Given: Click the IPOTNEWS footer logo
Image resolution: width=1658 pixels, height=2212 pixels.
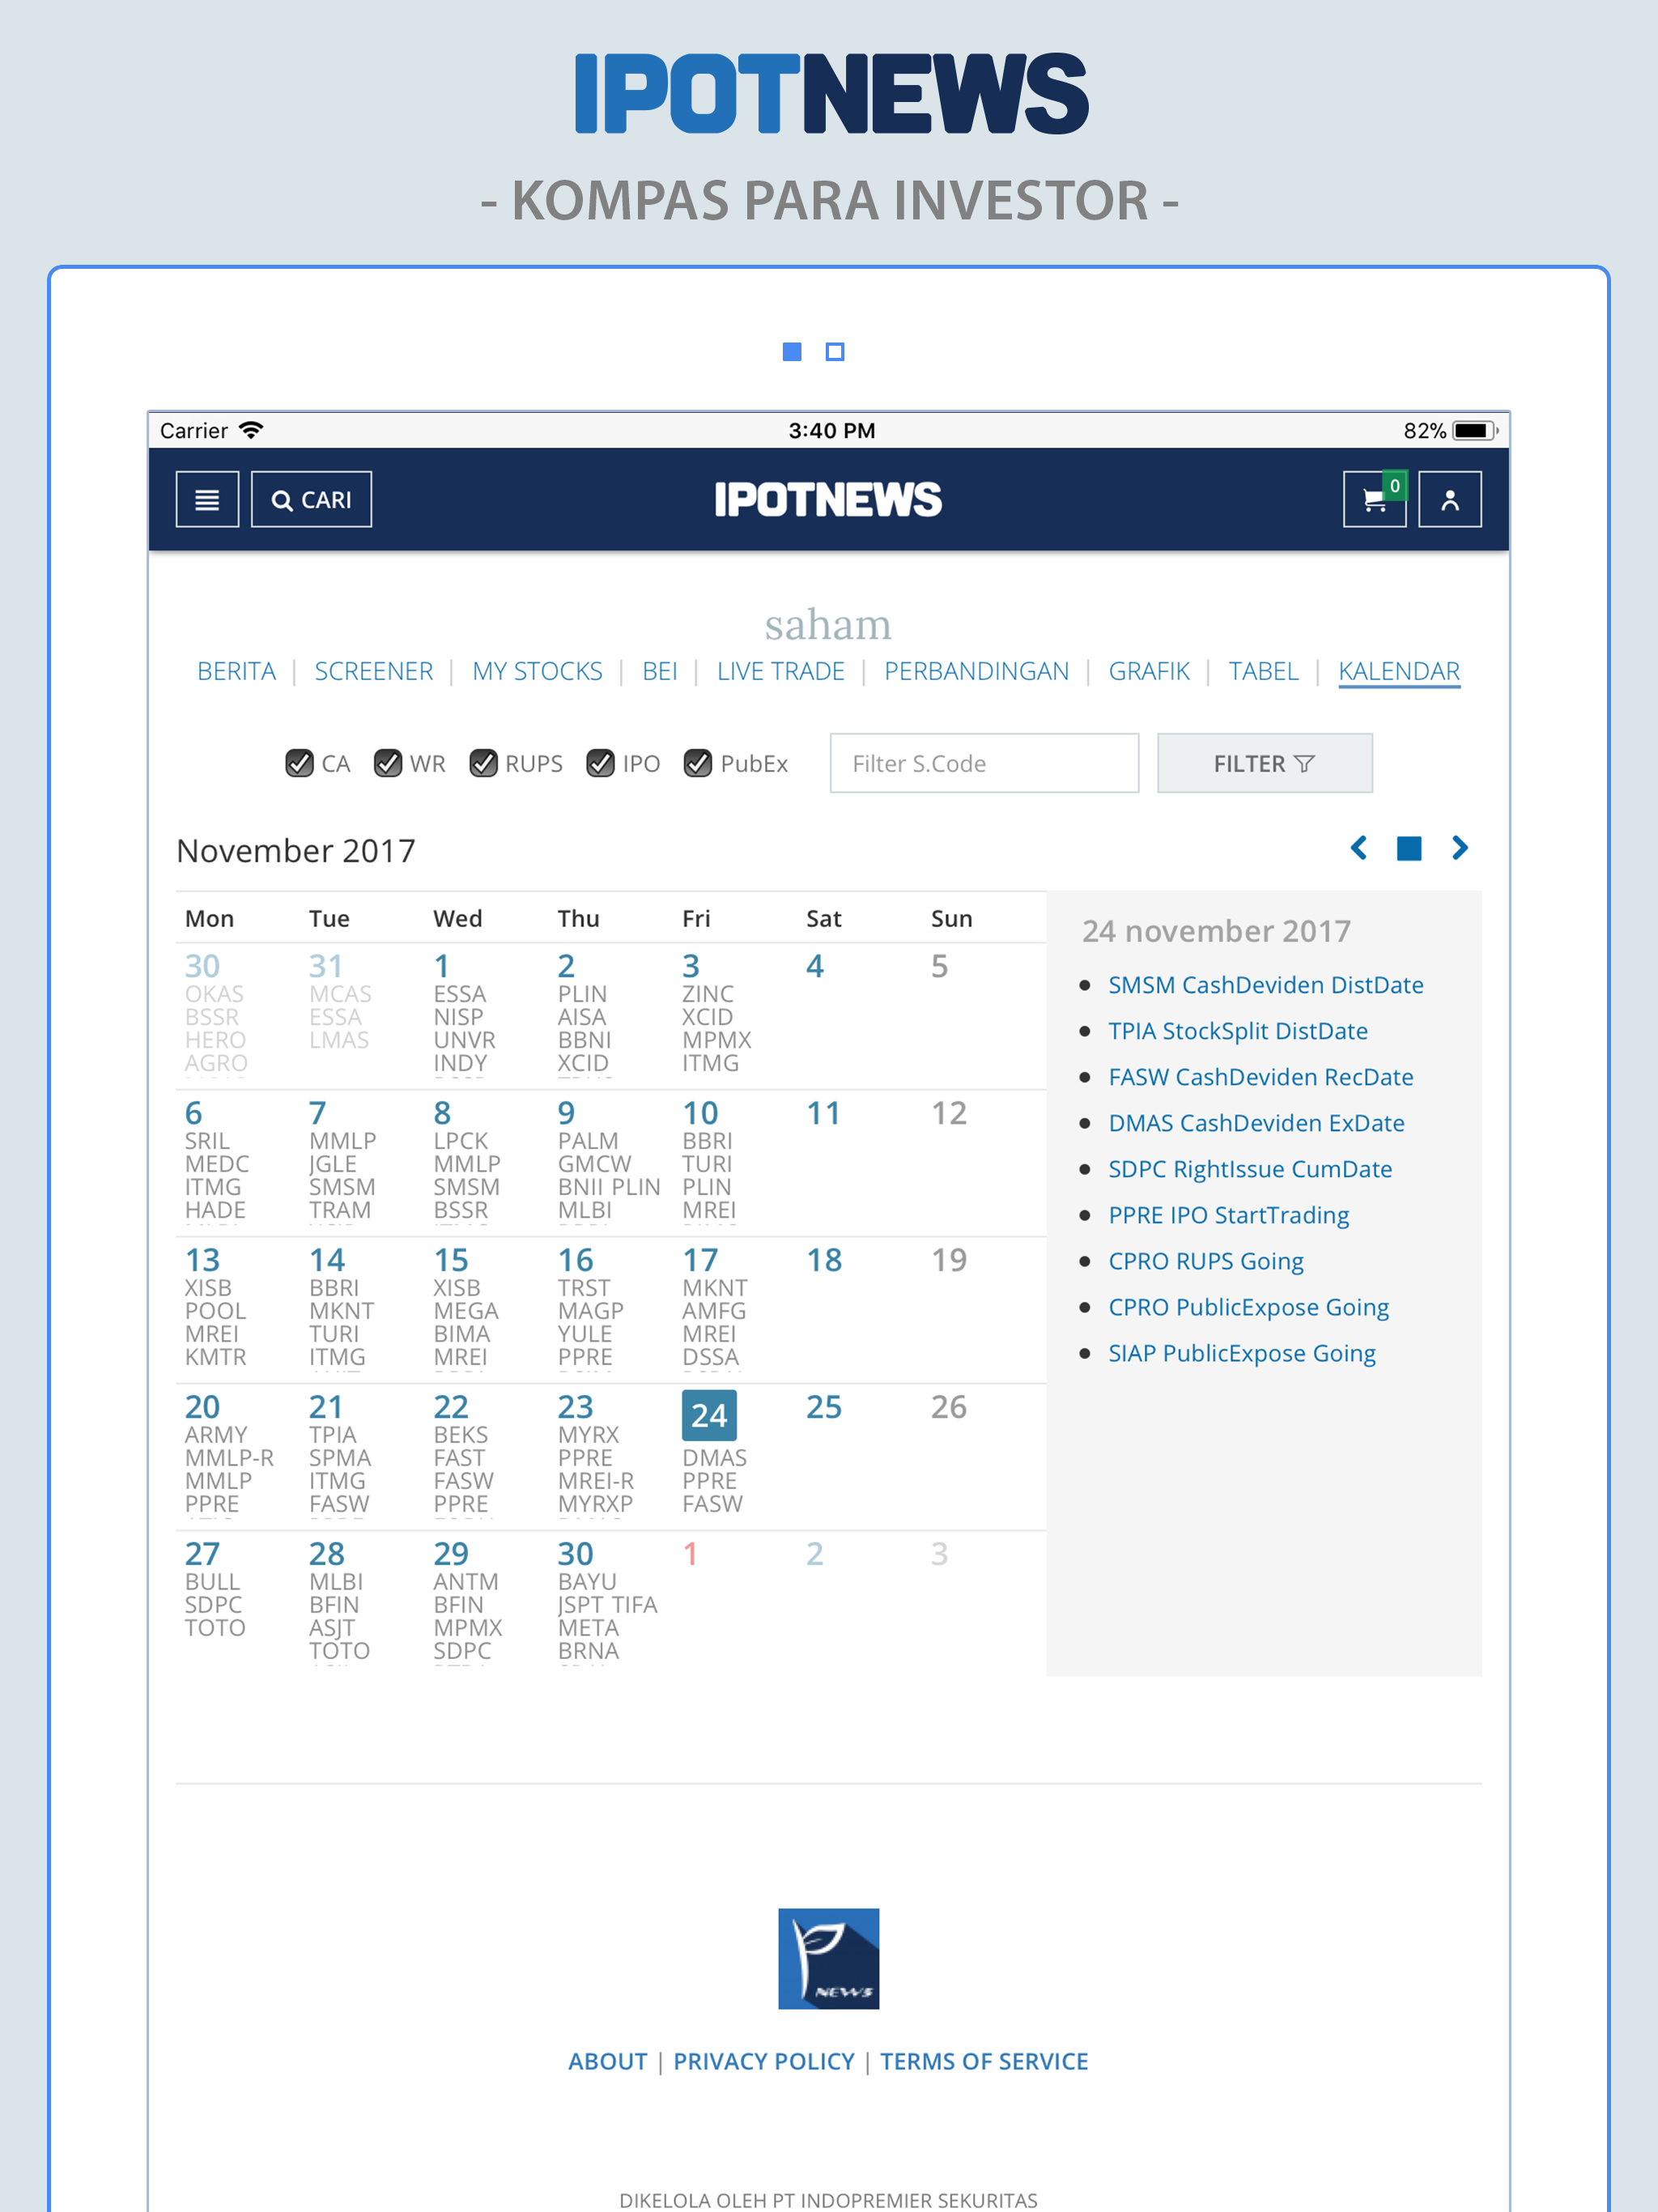Looking at the screenshot, I should 829,1958.
